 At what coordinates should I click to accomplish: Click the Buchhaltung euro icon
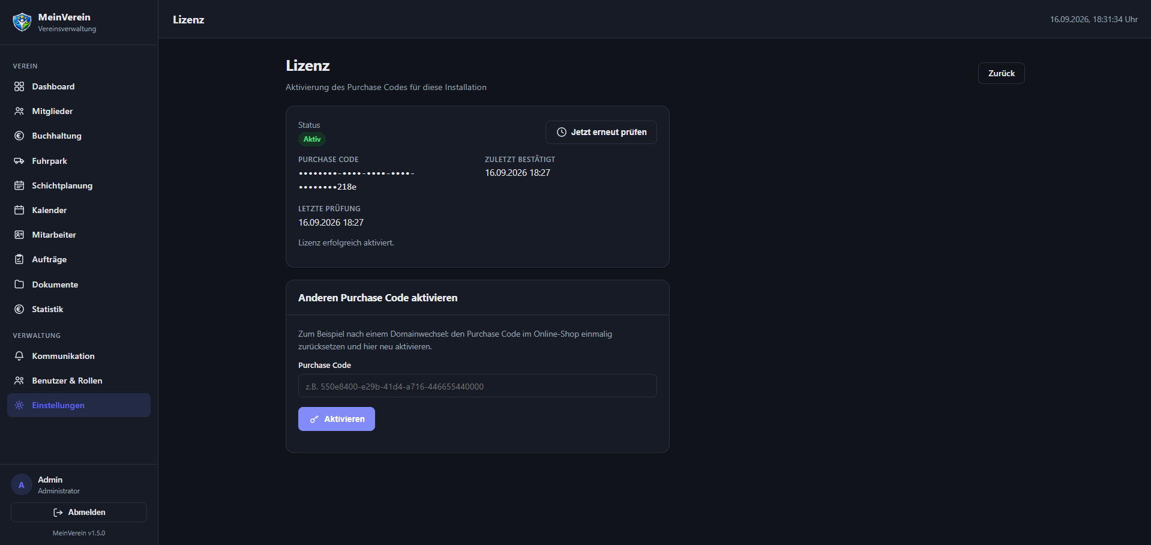point(19,136)
